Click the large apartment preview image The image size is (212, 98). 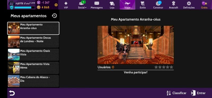[136, 45]
